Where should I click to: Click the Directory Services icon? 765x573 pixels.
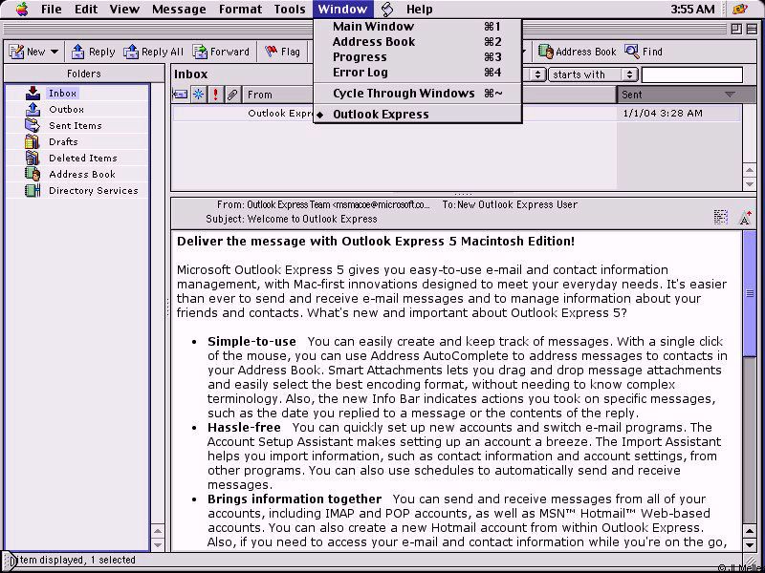coord(33,190)
